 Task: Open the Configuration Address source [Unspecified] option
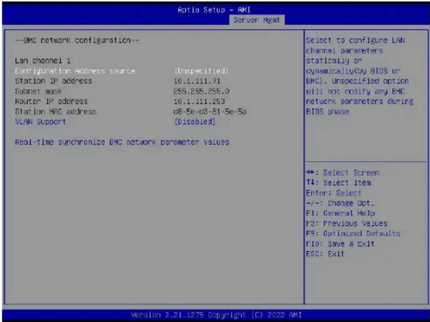[x=201, y=71]
